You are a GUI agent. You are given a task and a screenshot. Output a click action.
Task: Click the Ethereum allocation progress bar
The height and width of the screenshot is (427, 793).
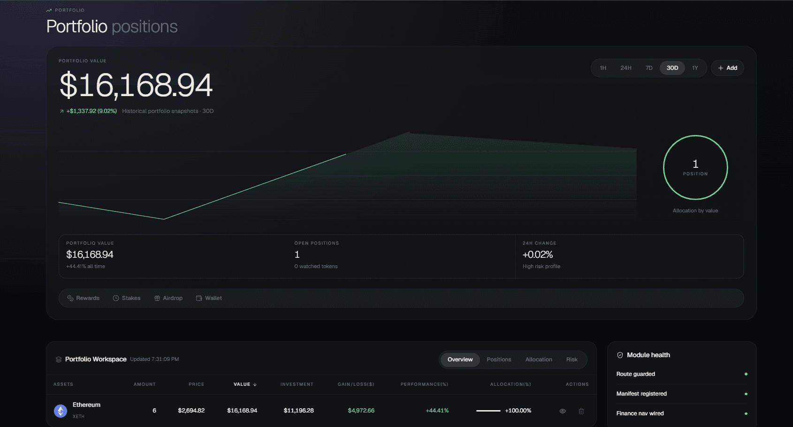pos(488,411)
